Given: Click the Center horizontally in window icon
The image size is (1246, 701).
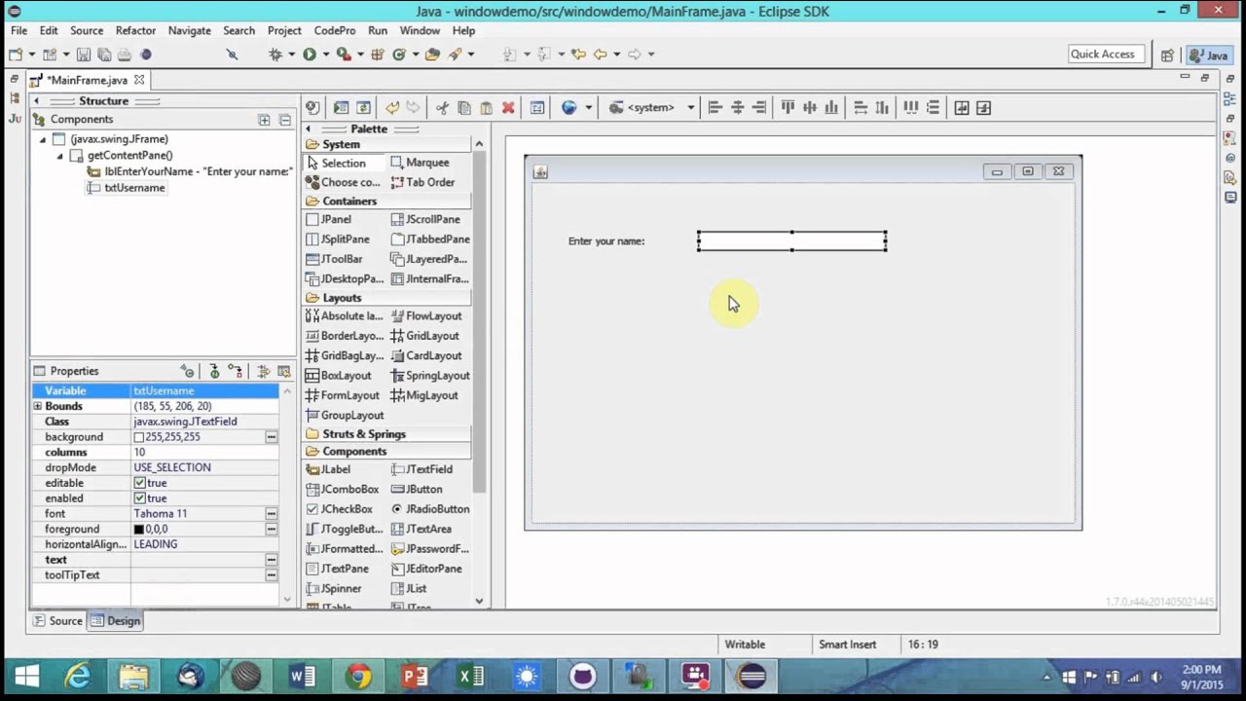Looking at the screenshot, I should [962, 108].
